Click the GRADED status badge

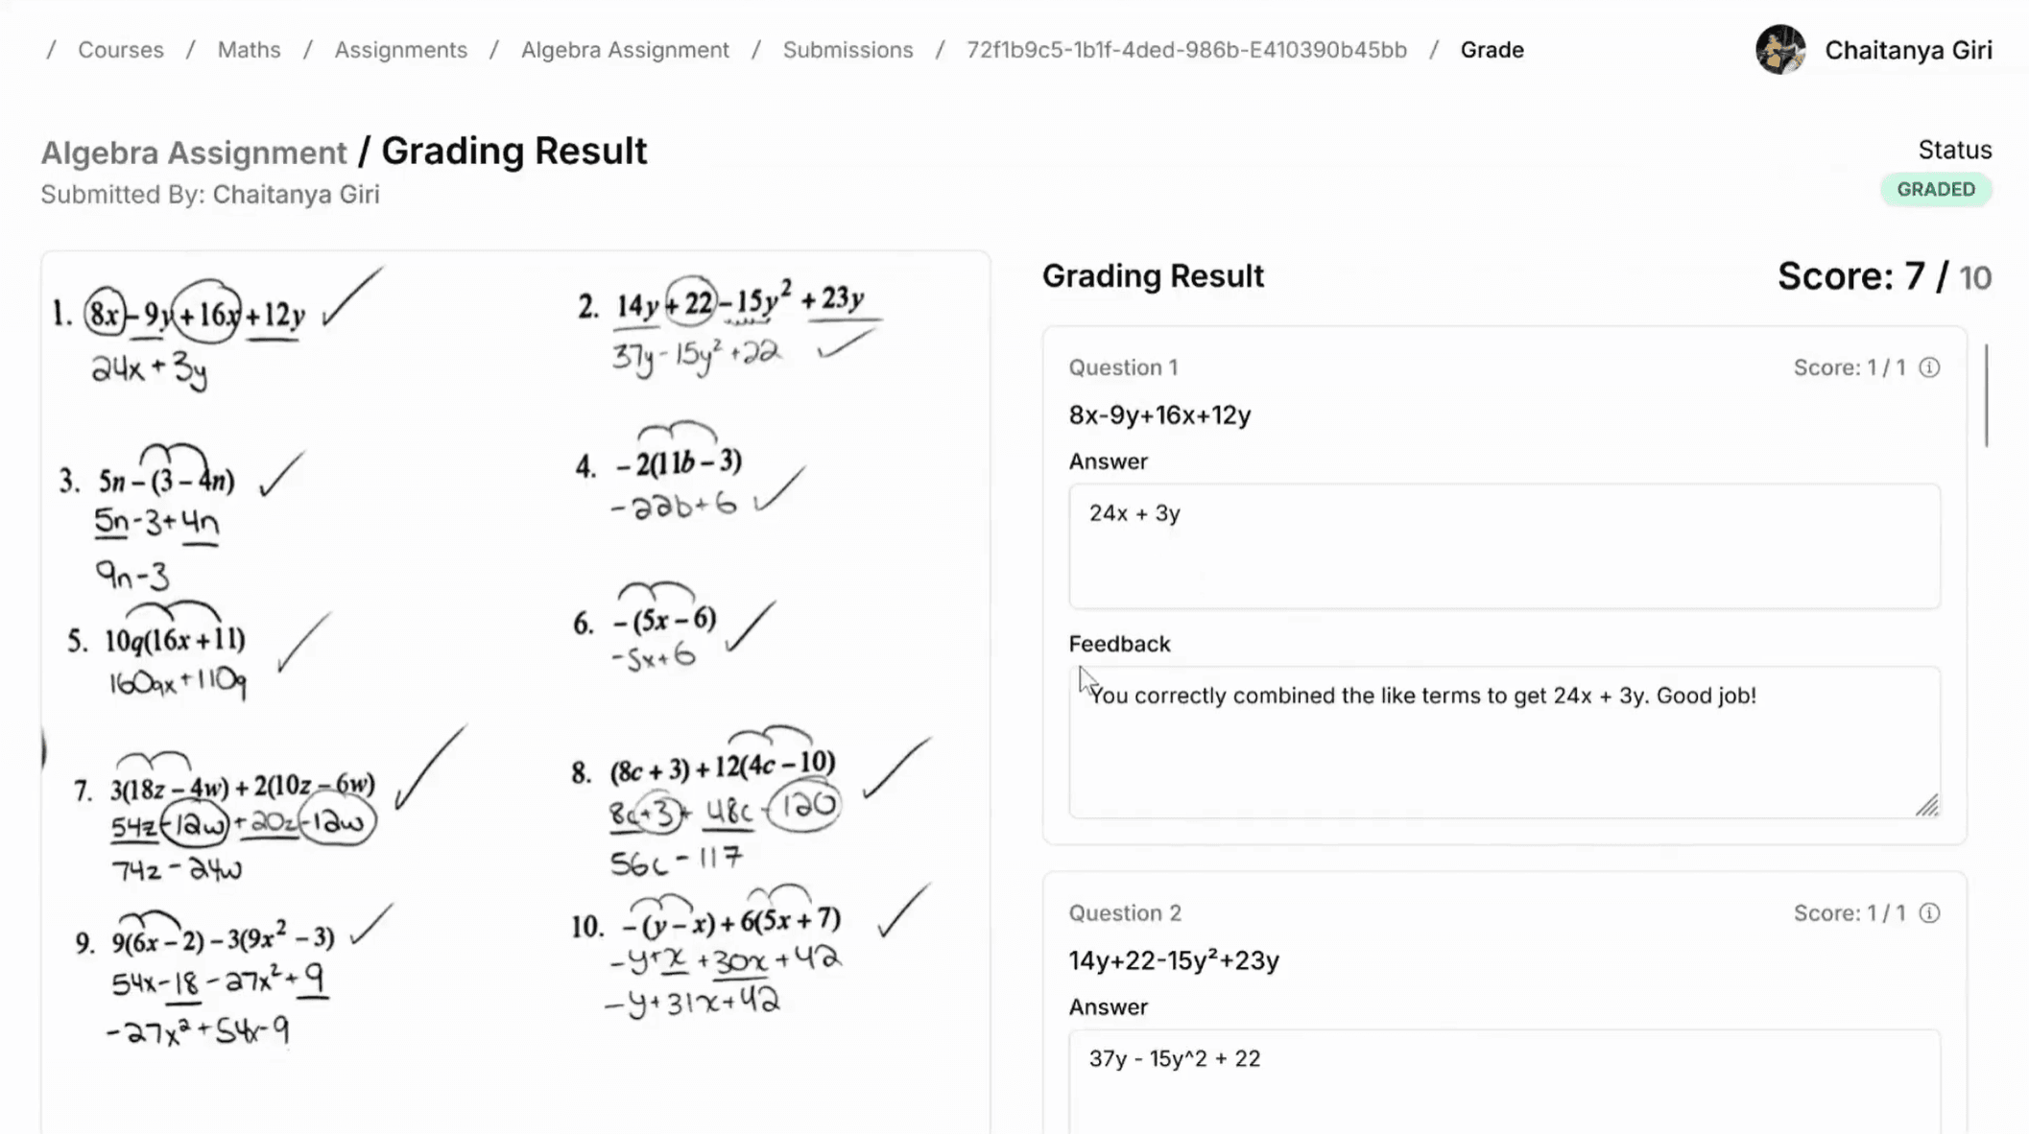click(x=1935, y=189)
